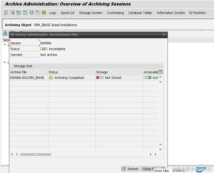Open Database Tables
Viewport: 214px width, 173px height.
tap(140, 13)
